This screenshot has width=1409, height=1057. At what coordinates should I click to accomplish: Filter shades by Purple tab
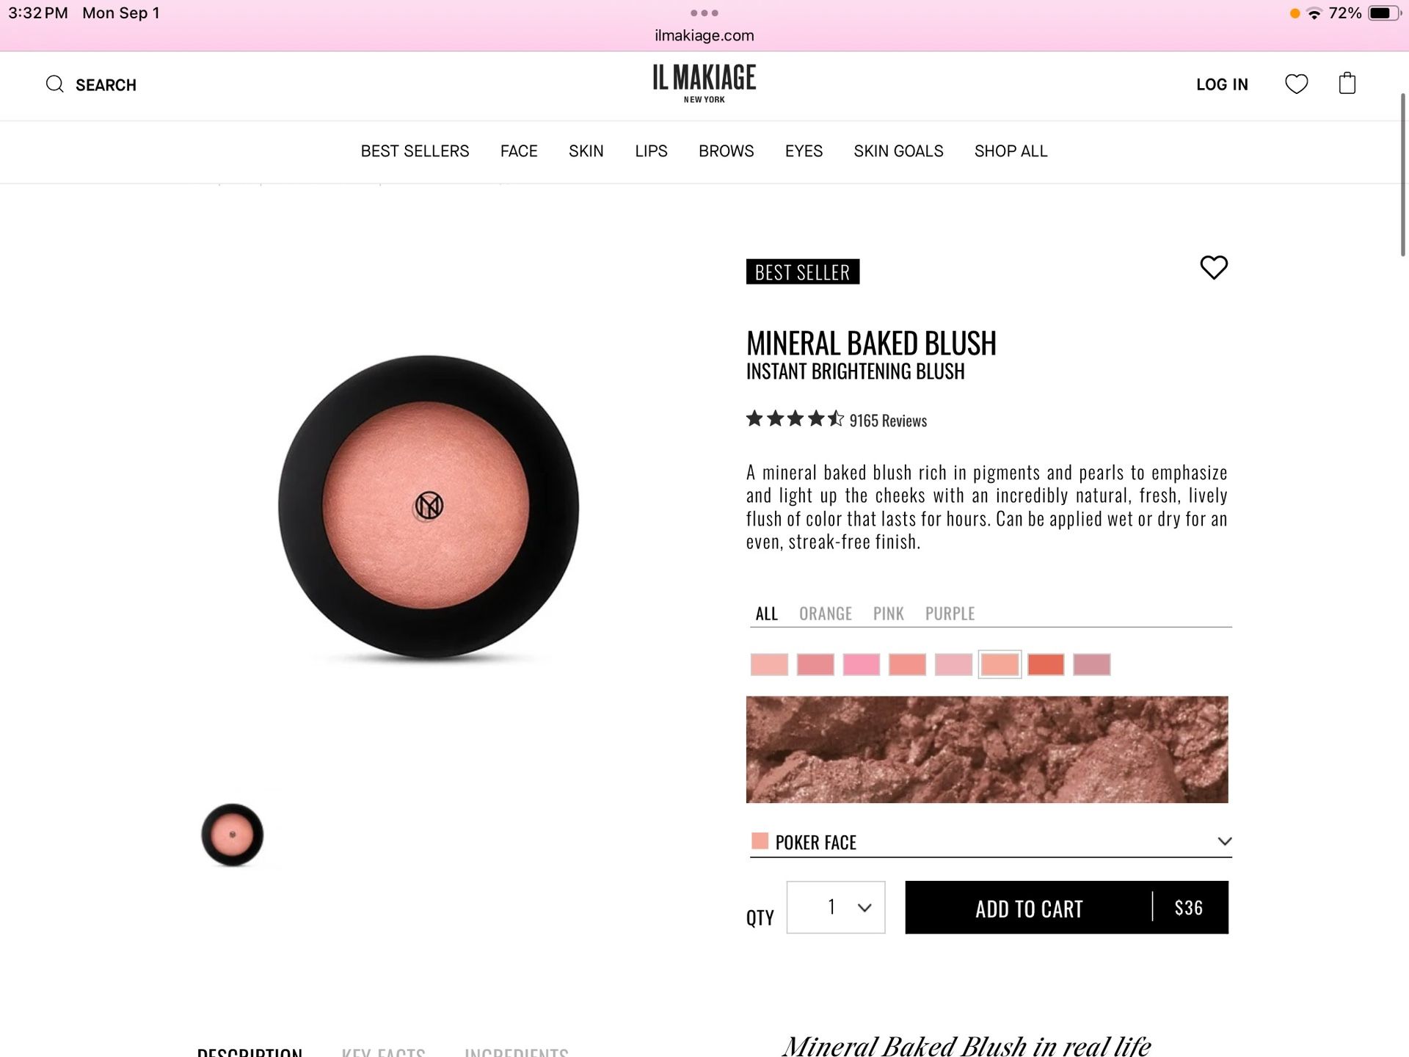point(950,614)
